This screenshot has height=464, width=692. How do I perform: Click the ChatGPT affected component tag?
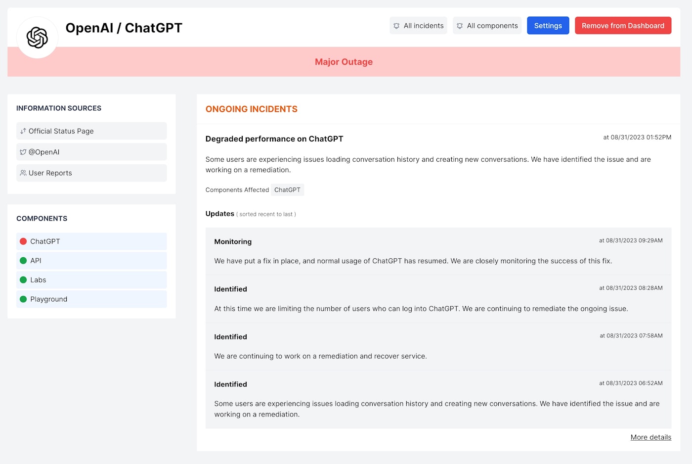pos(287,190)
